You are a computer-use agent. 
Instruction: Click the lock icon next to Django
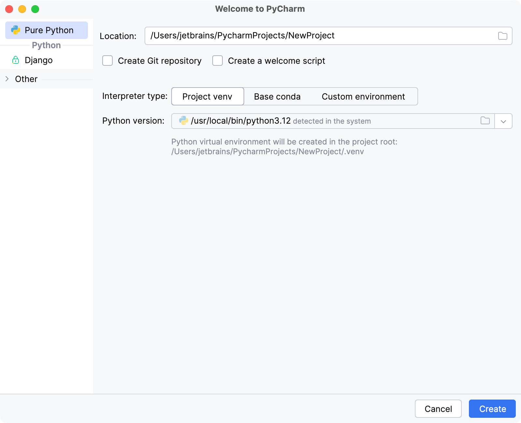coord(15,60)
